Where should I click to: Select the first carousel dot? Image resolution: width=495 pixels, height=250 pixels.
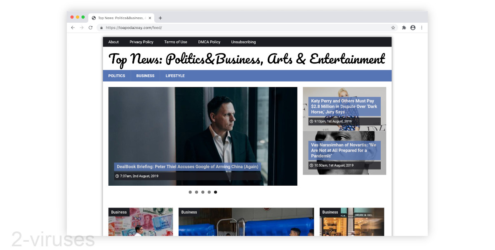pyautogui.click(x=190, y=192)
